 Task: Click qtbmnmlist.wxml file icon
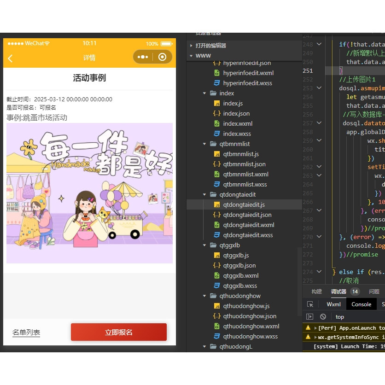click(217, 174)
